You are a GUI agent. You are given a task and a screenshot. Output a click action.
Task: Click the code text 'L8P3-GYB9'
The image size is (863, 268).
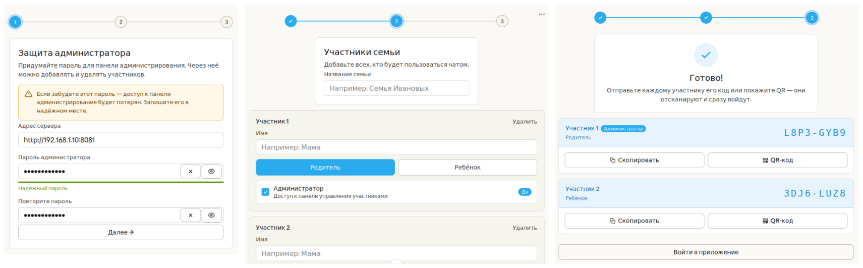815,133
